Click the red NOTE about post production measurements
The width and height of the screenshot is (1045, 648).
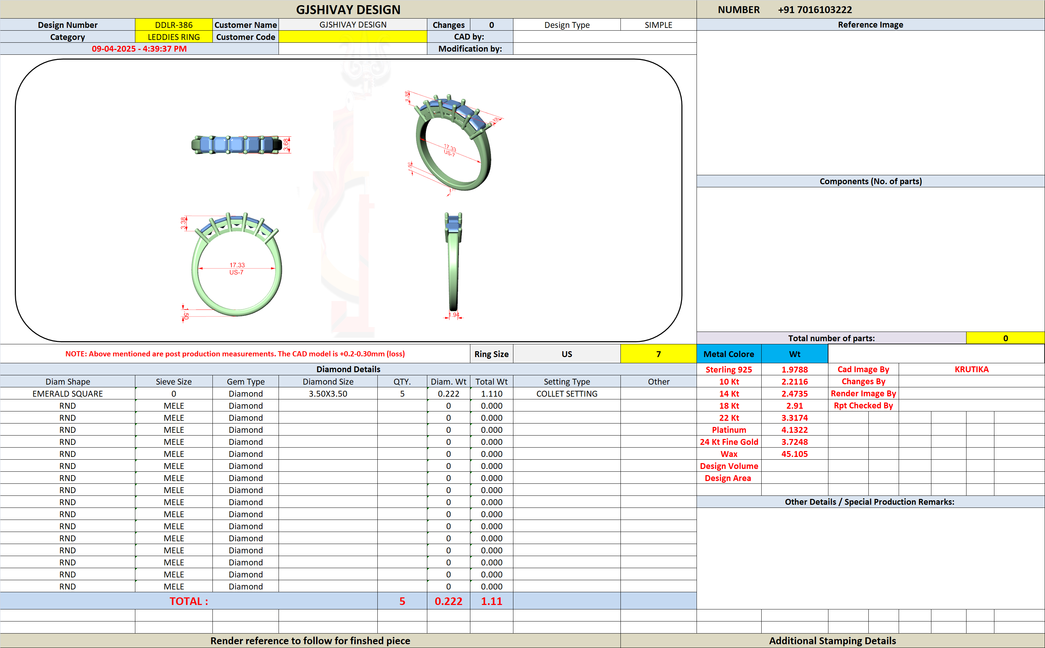[x=235, y=354]
